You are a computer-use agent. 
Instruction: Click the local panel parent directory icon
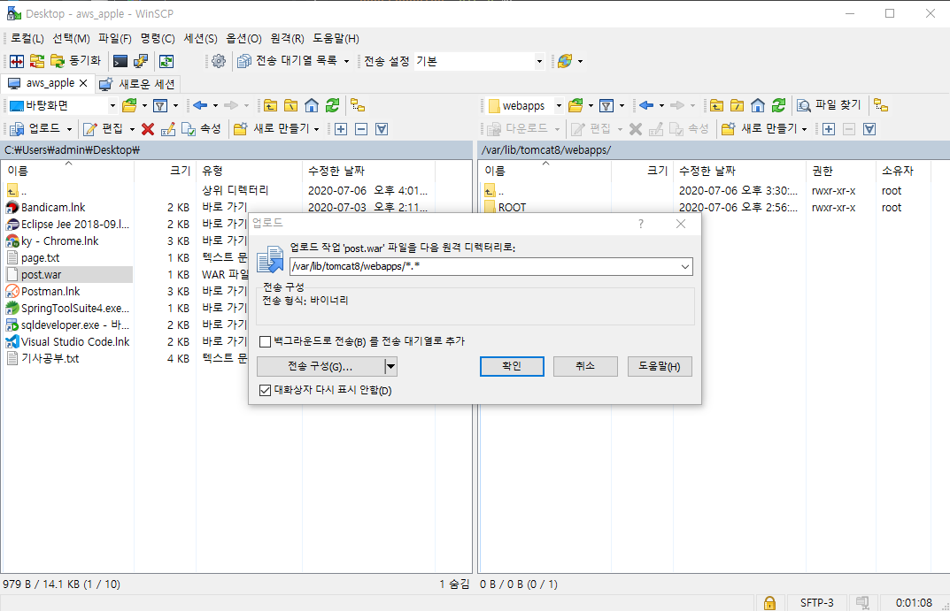[x=270, y=106]
